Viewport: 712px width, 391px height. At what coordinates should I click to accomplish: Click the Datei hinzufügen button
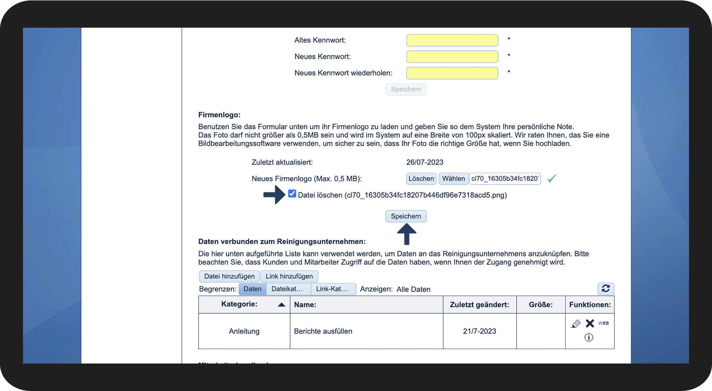coord(229,276)
